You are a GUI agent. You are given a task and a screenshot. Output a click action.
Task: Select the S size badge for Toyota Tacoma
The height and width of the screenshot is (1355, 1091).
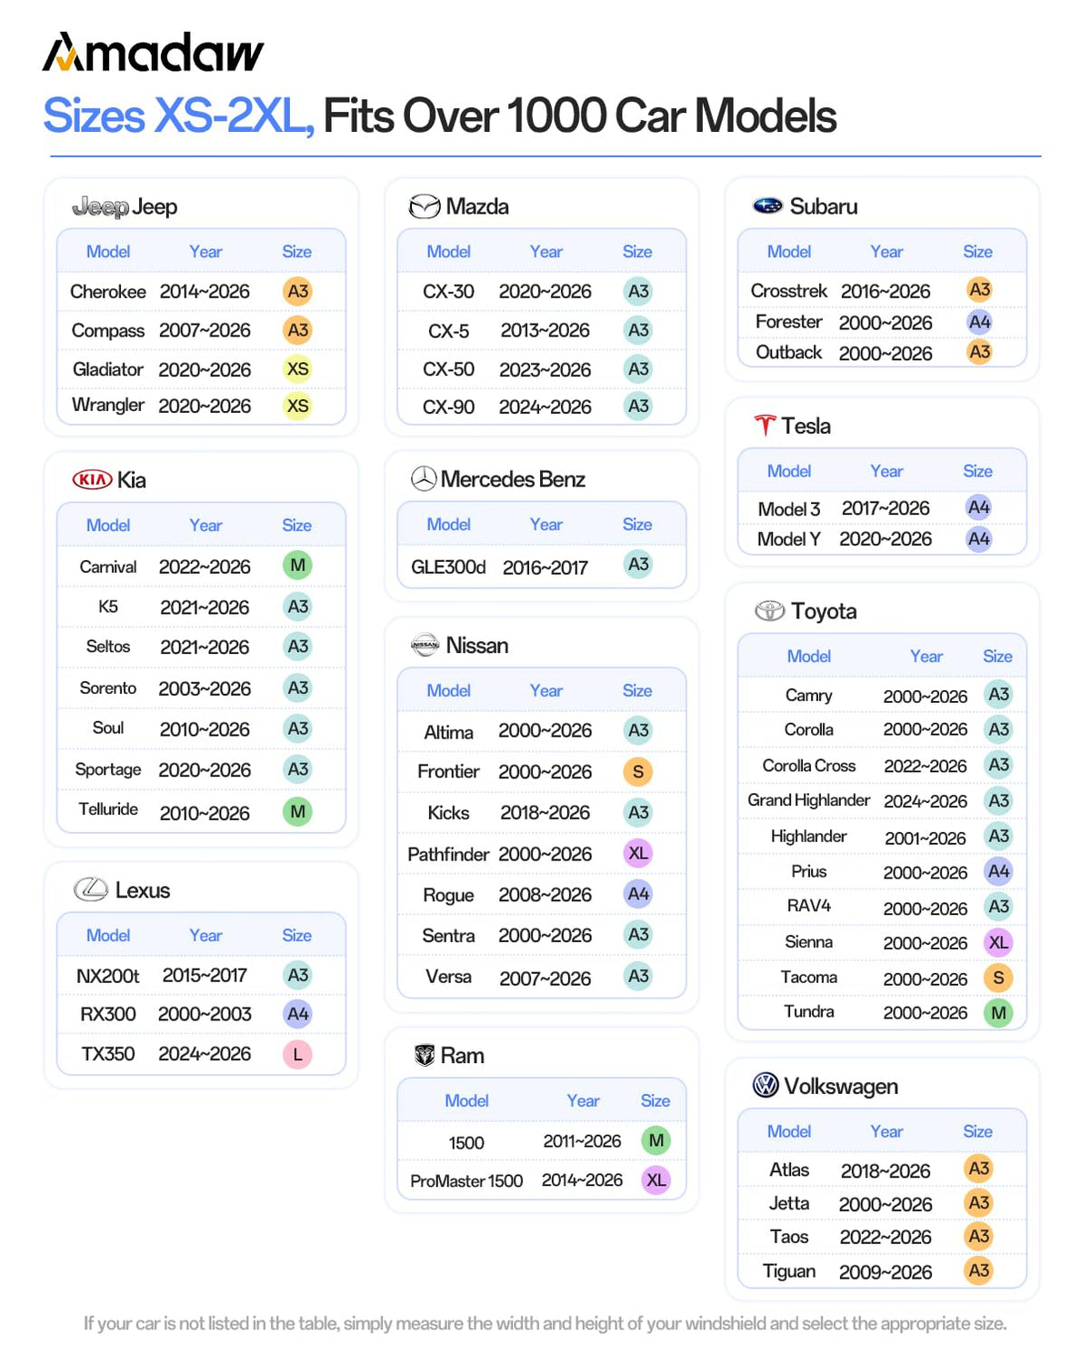[998, 978]
